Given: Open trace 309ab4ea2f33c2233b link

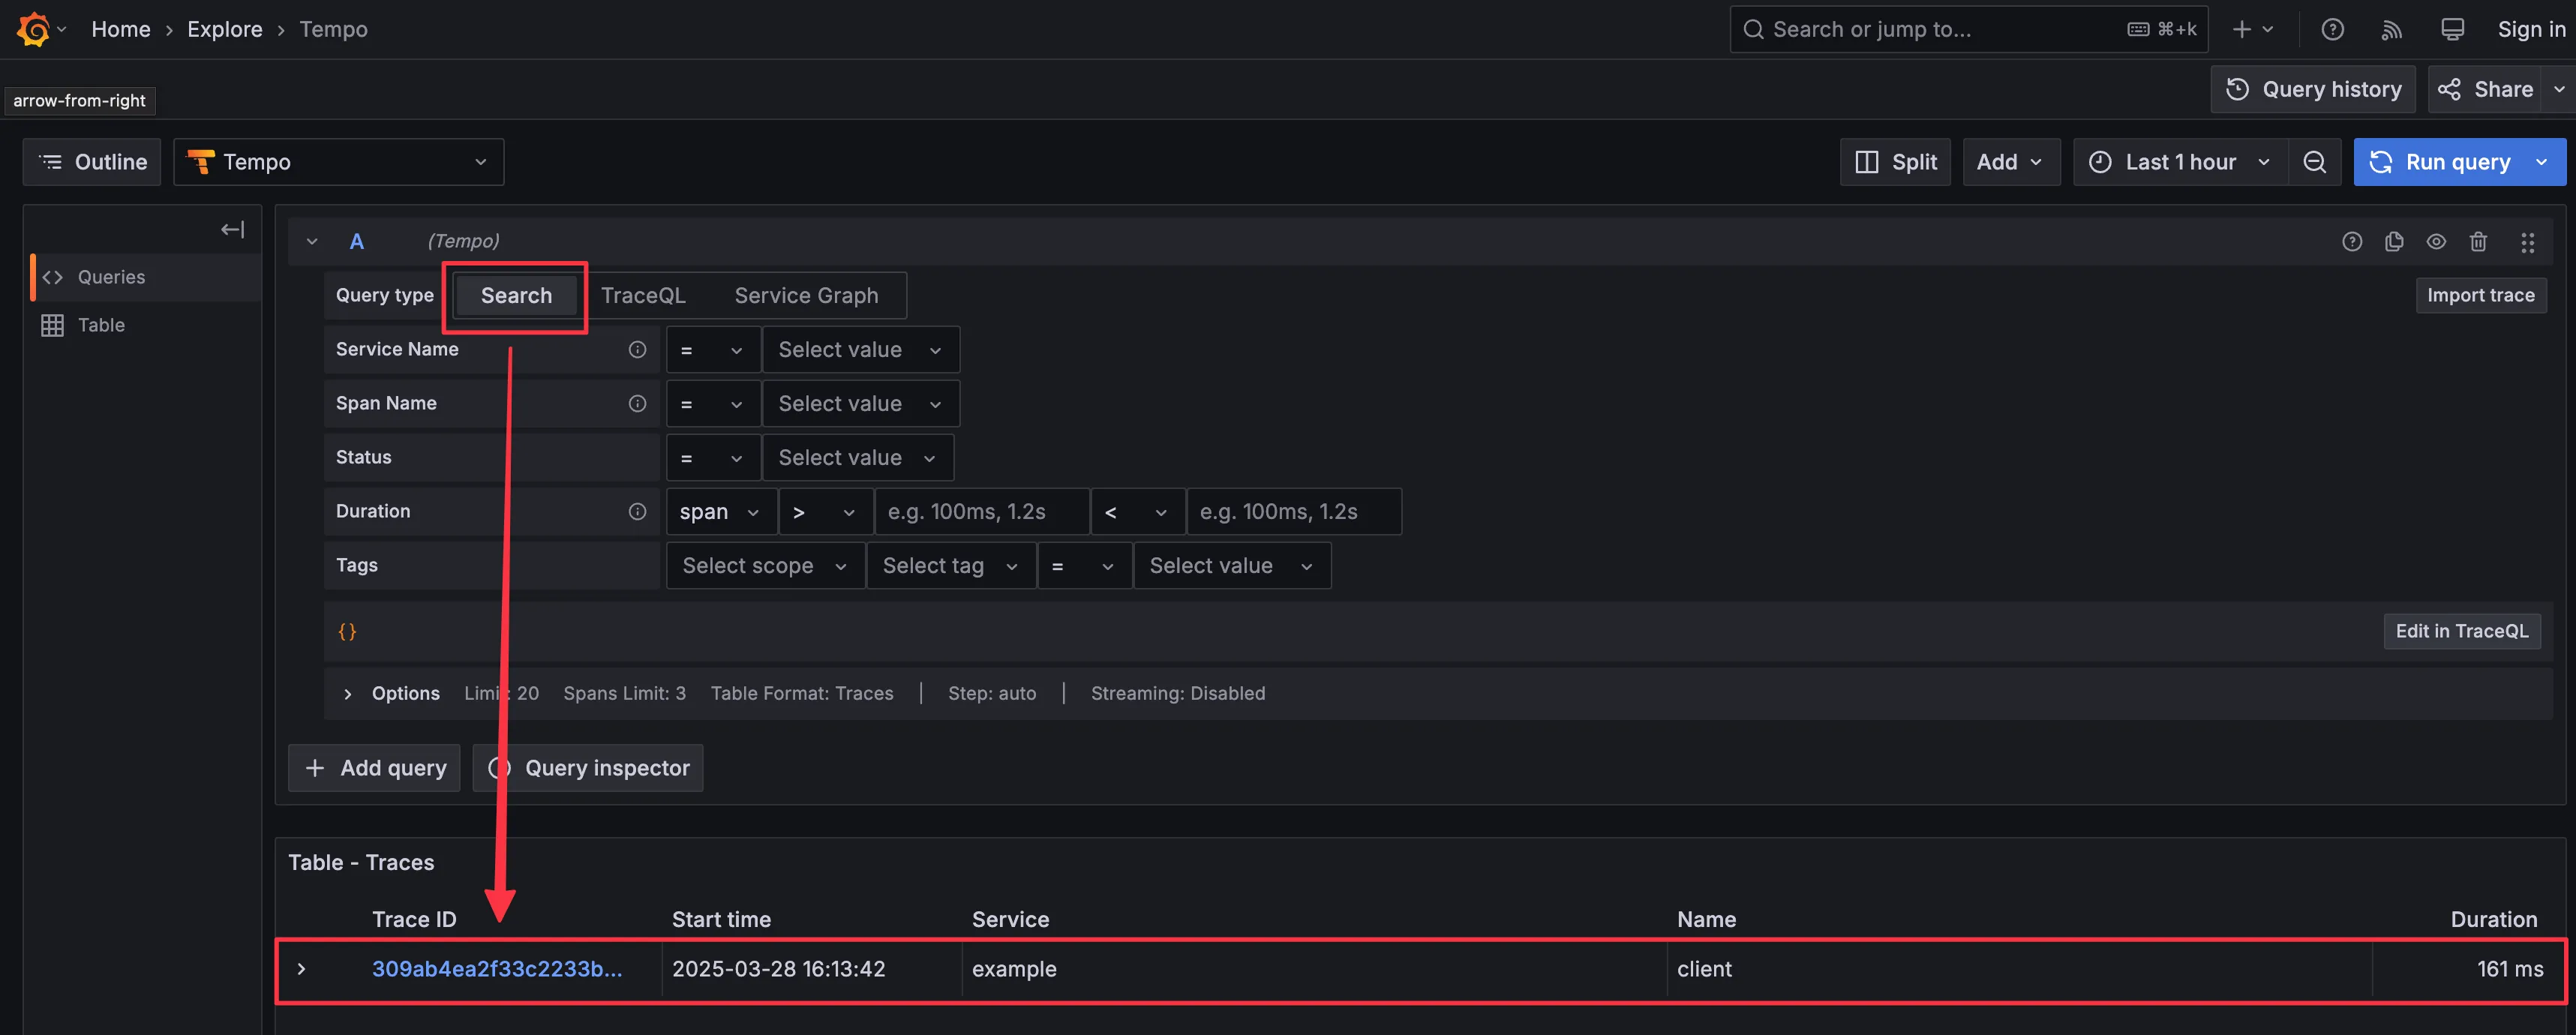Looking at the screenshot, I should pos(497,968).
